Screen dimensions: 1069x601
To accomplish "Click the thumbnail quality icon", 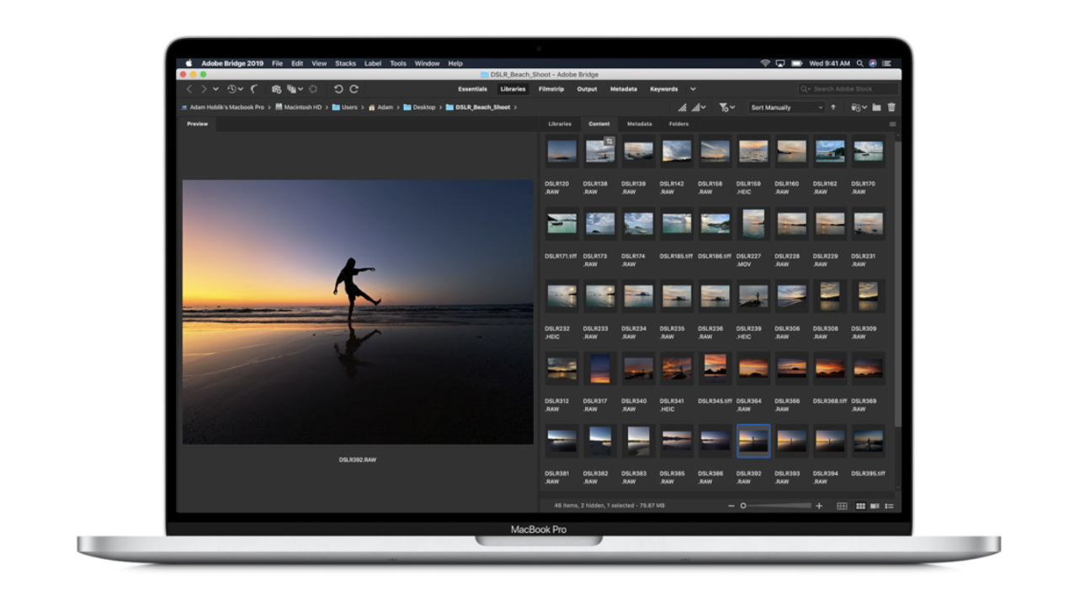I will (683, 108).
